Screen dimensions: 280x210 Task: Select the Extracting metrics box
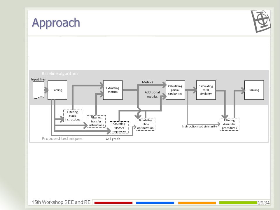coord(113,90)
